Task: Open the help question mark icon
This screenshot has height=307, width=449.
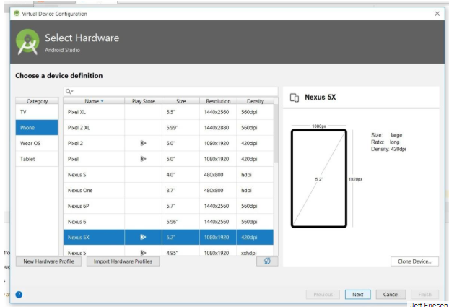Action: pyautogui.click(x=19, y=295)
